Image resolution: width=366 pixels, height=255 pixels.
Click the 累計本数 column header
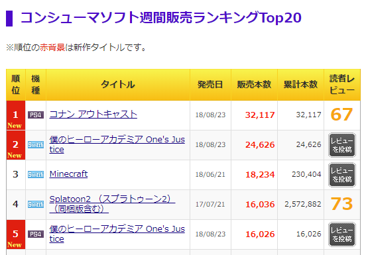pos(300,85)
